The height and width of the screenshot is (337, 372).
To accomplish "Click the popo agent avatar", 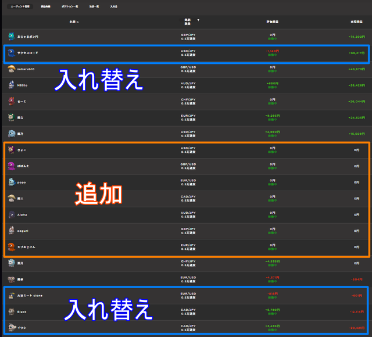I will pyautogui.click(x=11, y=182).
